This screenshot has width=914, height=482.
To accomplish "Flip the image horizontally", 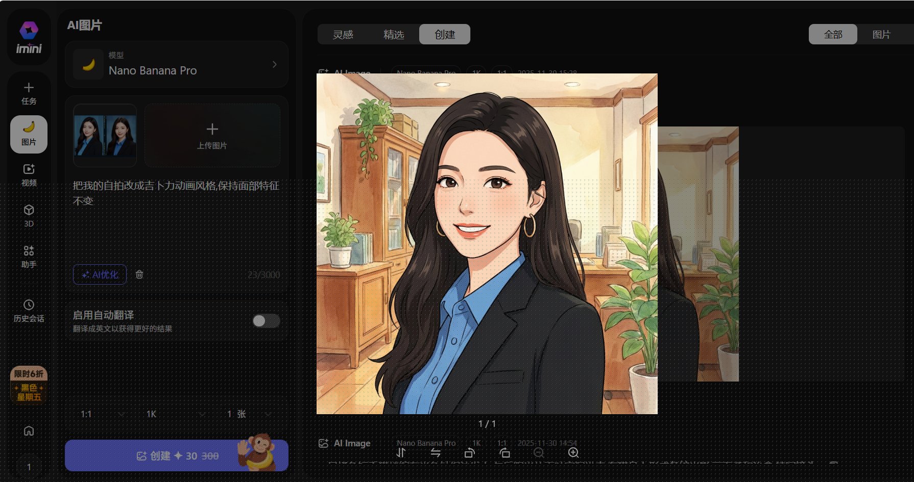I will coord(436,453).
